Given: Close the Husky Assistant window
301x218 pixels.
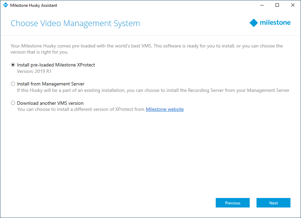Looking at the screenshot, I should click(x=293, y=5).
